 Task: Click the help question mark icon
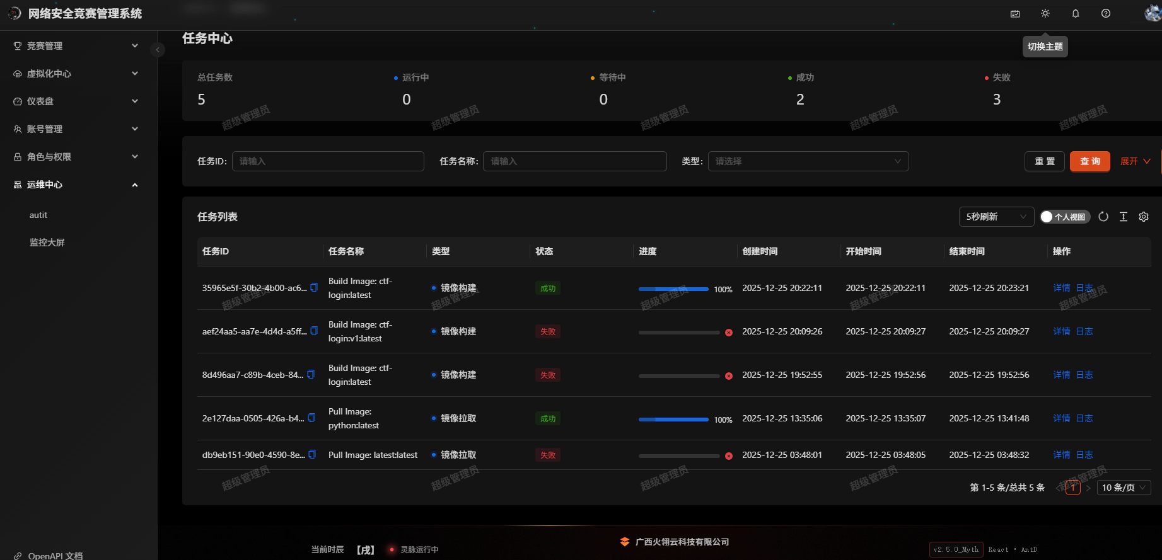click(x=1106, y=13)
